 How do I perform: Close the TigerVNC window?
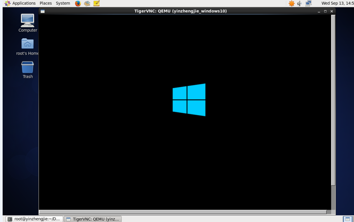331,11
